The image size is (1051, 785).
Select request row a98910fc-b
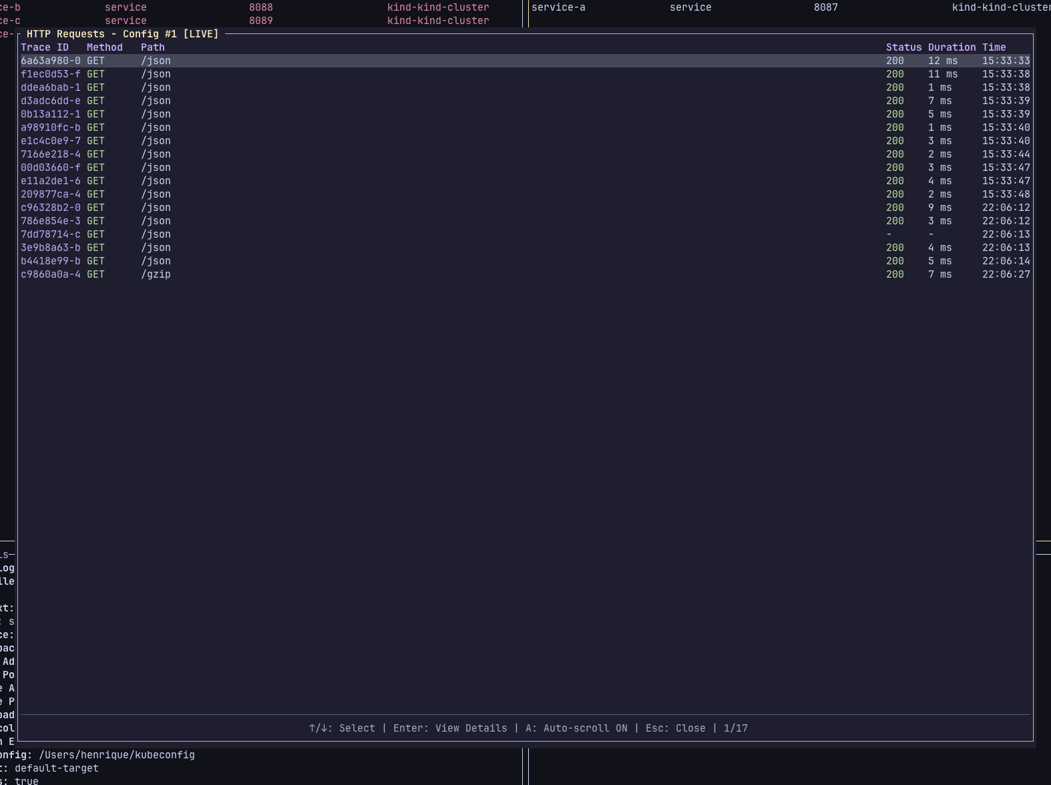525,127
